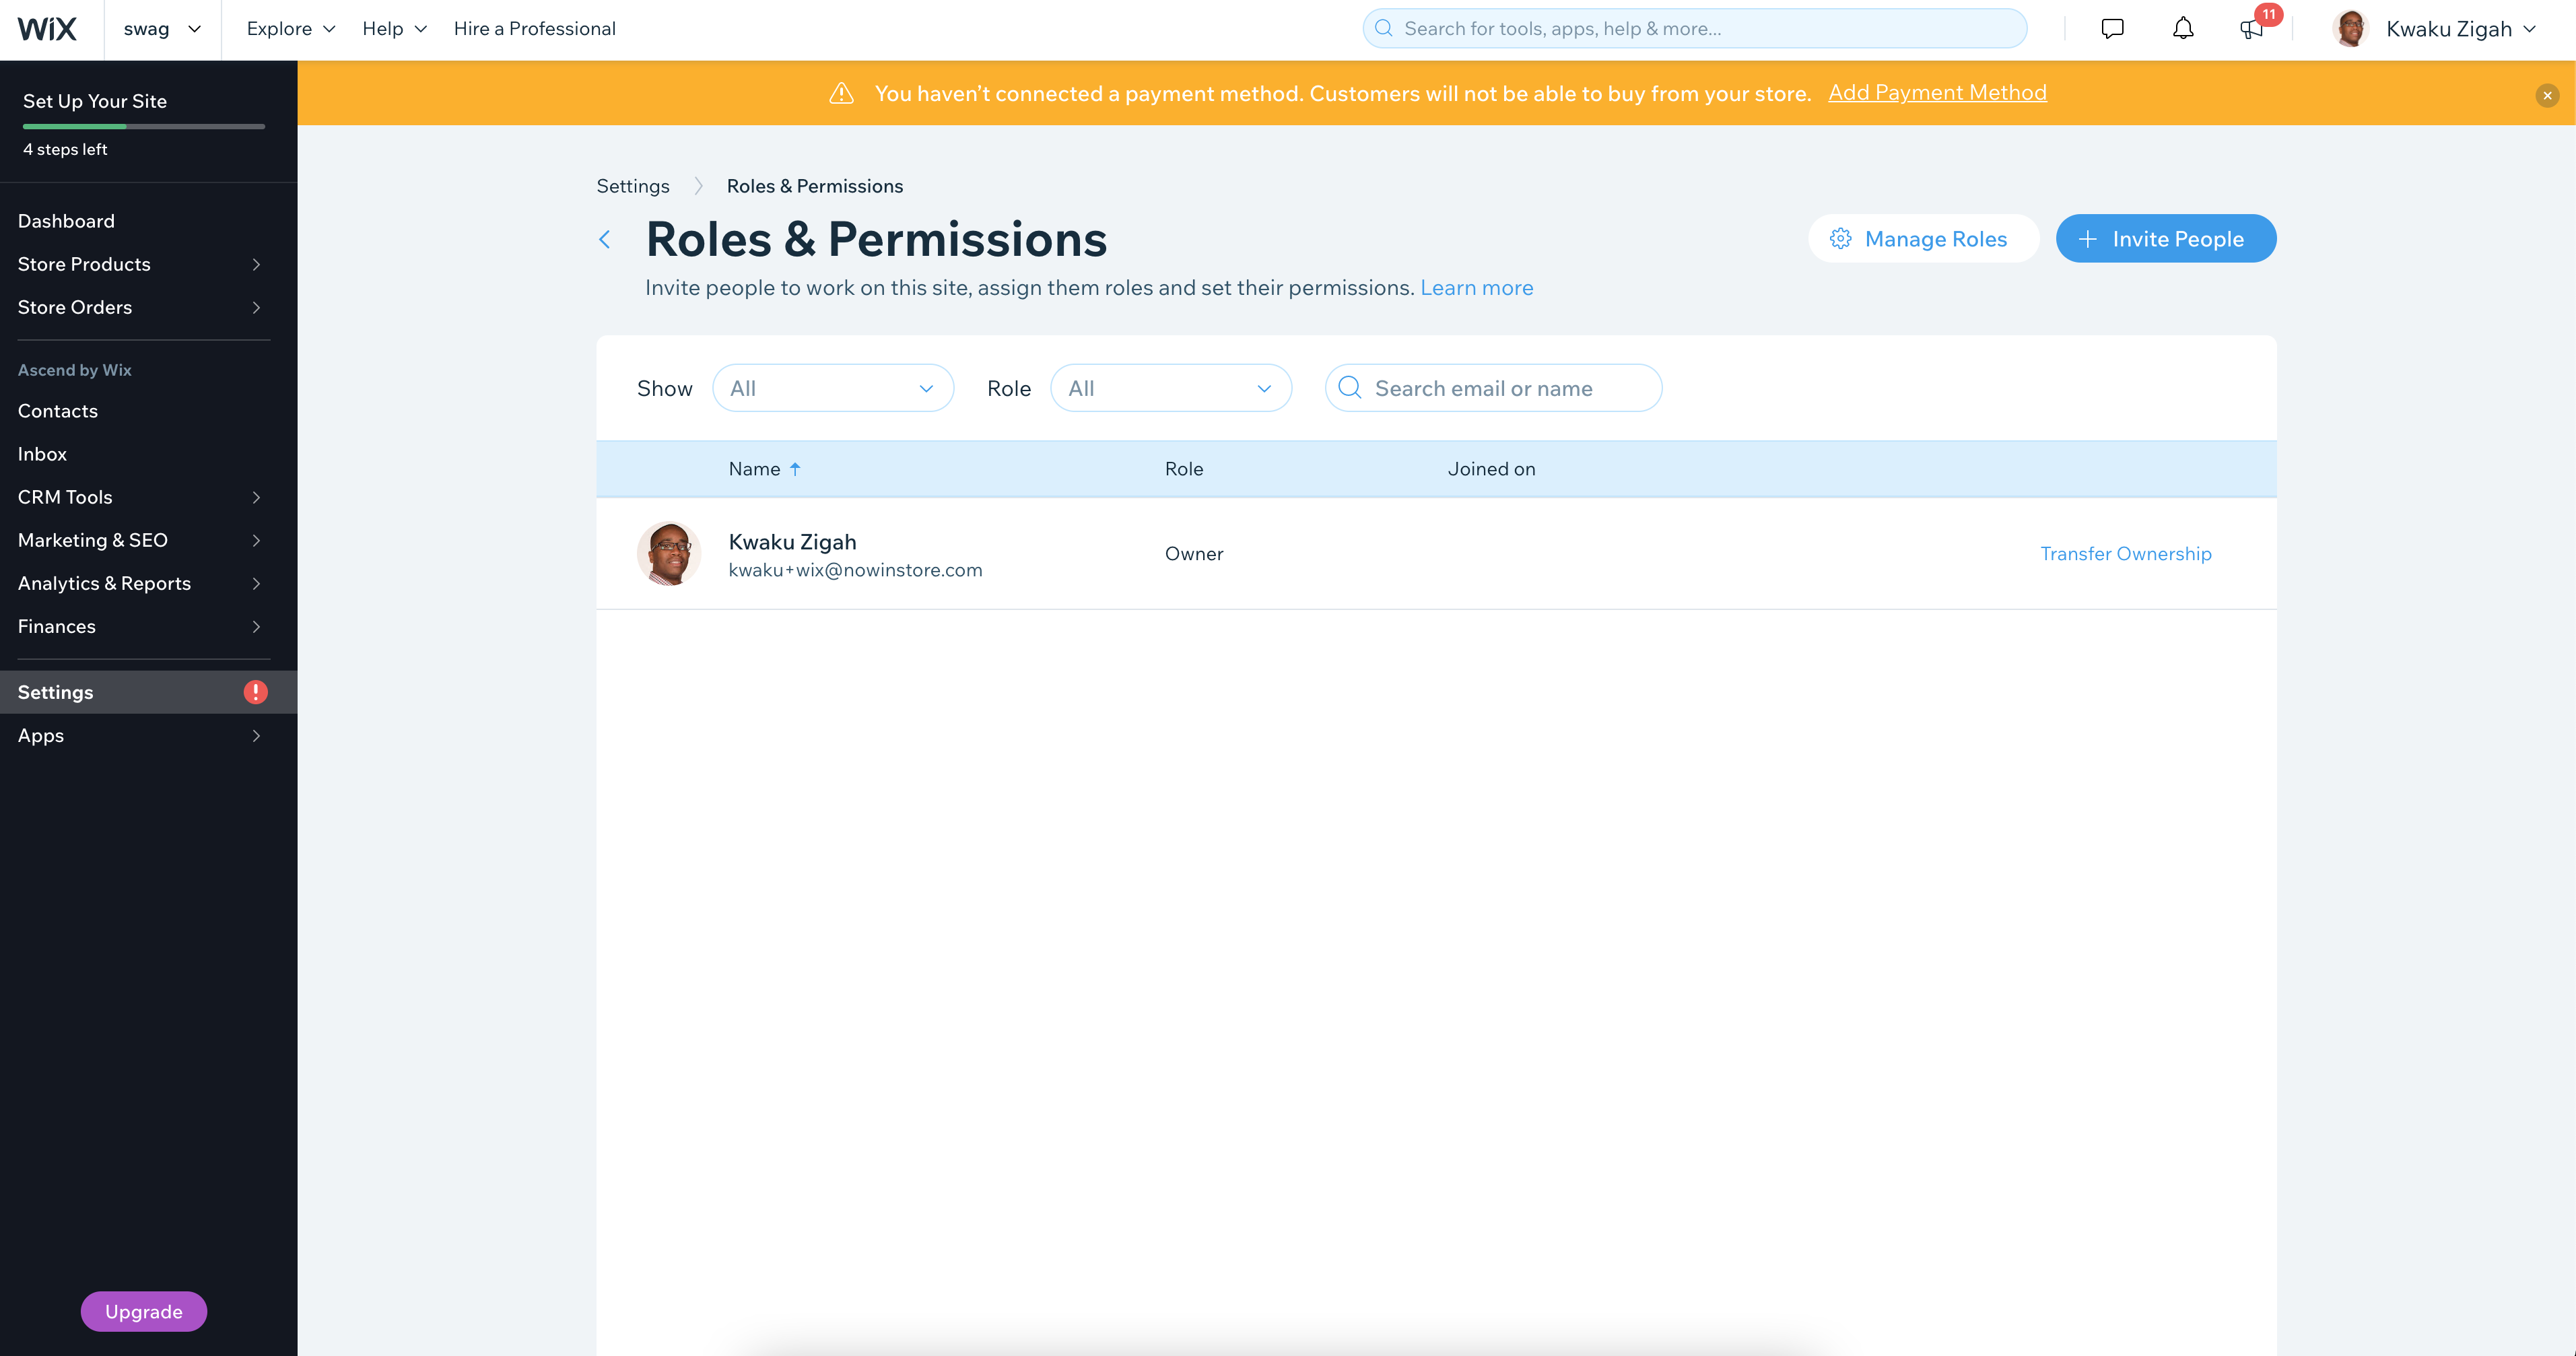Click the Settings alert badge in the sidebar
This screenshot has height=1356, width=2576.
[x=256, y=692]
